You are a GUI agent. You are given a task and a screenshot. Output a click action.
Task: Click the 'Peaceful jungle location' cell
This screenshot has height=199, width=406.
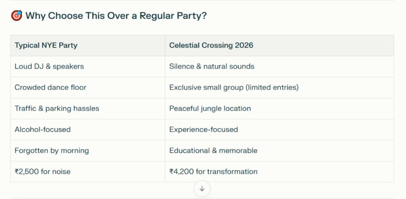point(210,109)
